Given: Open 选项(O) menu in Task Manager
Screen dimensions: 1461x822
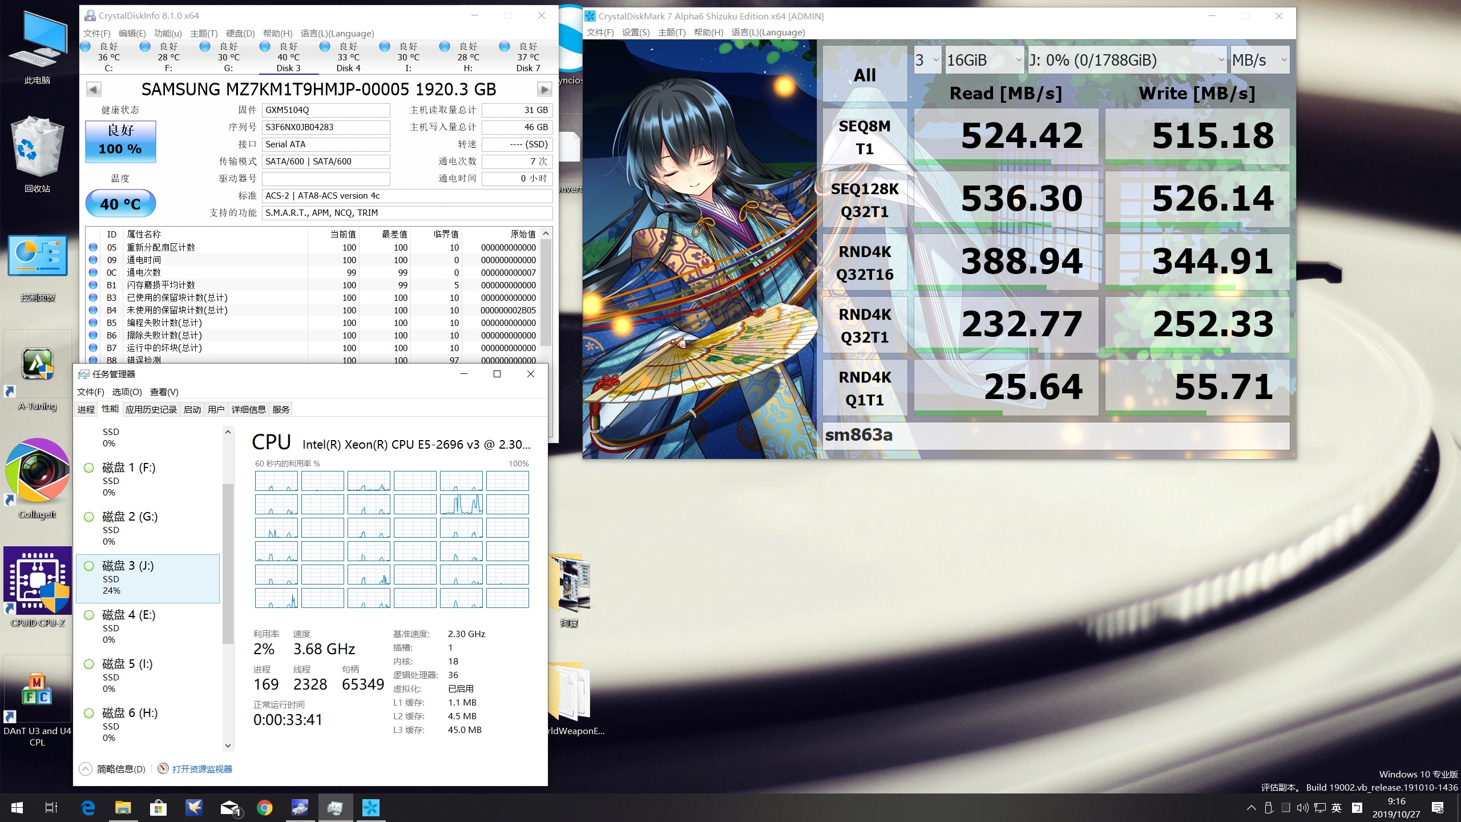Looking at the screenshot, I should (127, 392).
